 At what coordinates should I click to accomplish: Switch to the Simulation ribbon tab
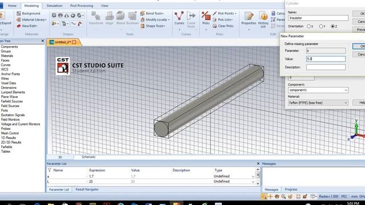54,6
